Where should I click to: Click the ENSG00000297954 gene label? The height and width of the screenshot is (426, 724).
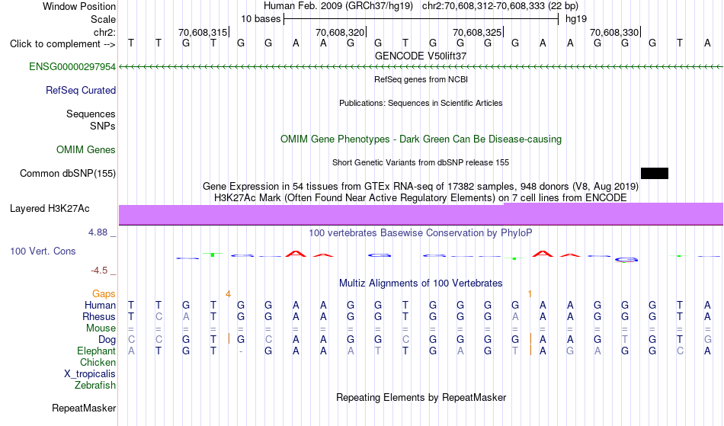point(72,67)
